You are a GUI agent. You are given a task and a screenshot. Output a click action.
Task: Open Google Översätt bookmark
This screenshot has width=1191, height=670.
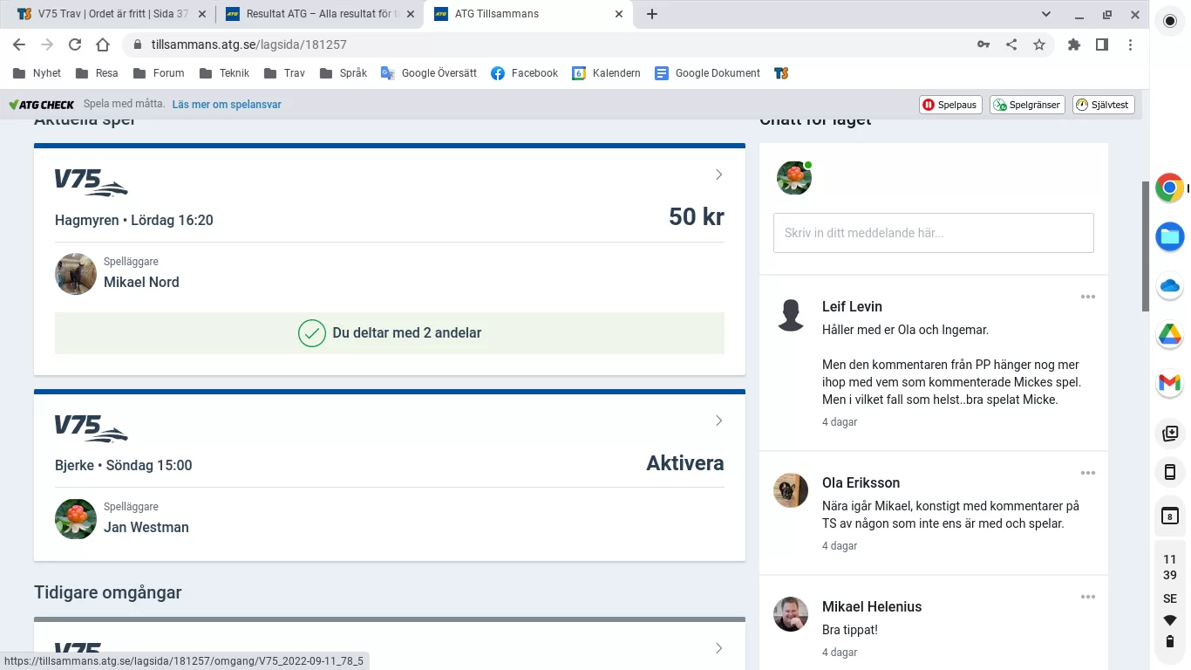pos(429,73)
